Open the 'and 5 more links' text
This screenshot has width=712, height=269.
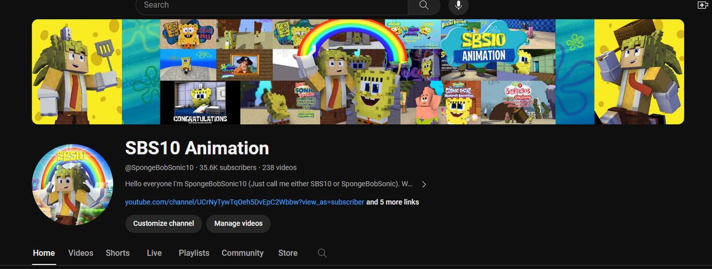(393, 202)
